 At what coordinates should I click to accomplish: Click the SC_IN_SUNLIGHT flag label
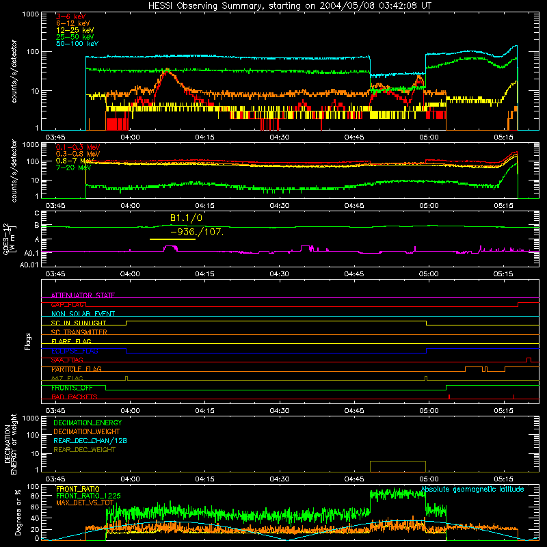[x=79, y=323]
